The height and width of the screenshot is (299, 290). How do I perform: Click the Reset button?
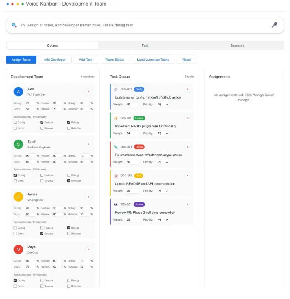click(x=186, y=60)
